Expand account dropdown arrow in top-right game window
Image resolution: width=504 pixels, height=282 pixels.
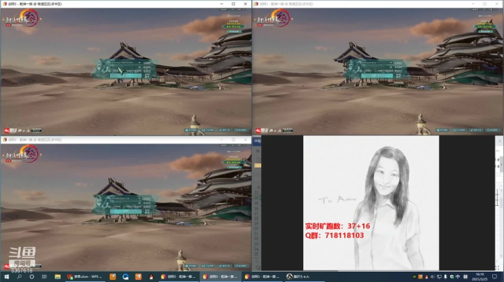[x=391, y=63]
